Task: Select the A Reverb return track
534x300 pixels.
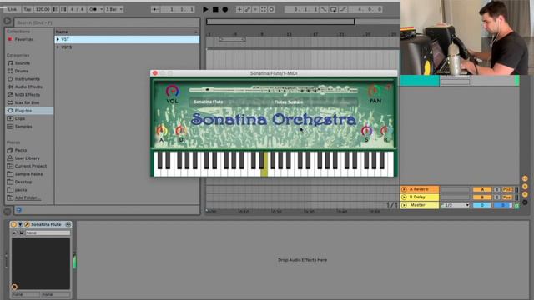Action: (420, 189)
